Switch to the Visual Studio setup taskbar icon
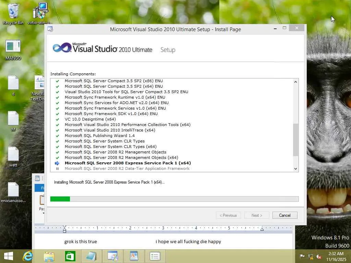This screenshot has height=263, width=351. 112,256
